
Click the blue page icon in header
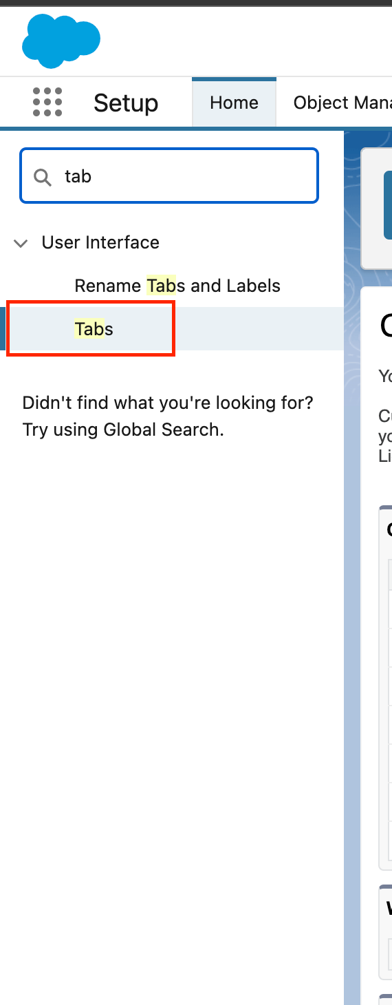click(388, 205)
